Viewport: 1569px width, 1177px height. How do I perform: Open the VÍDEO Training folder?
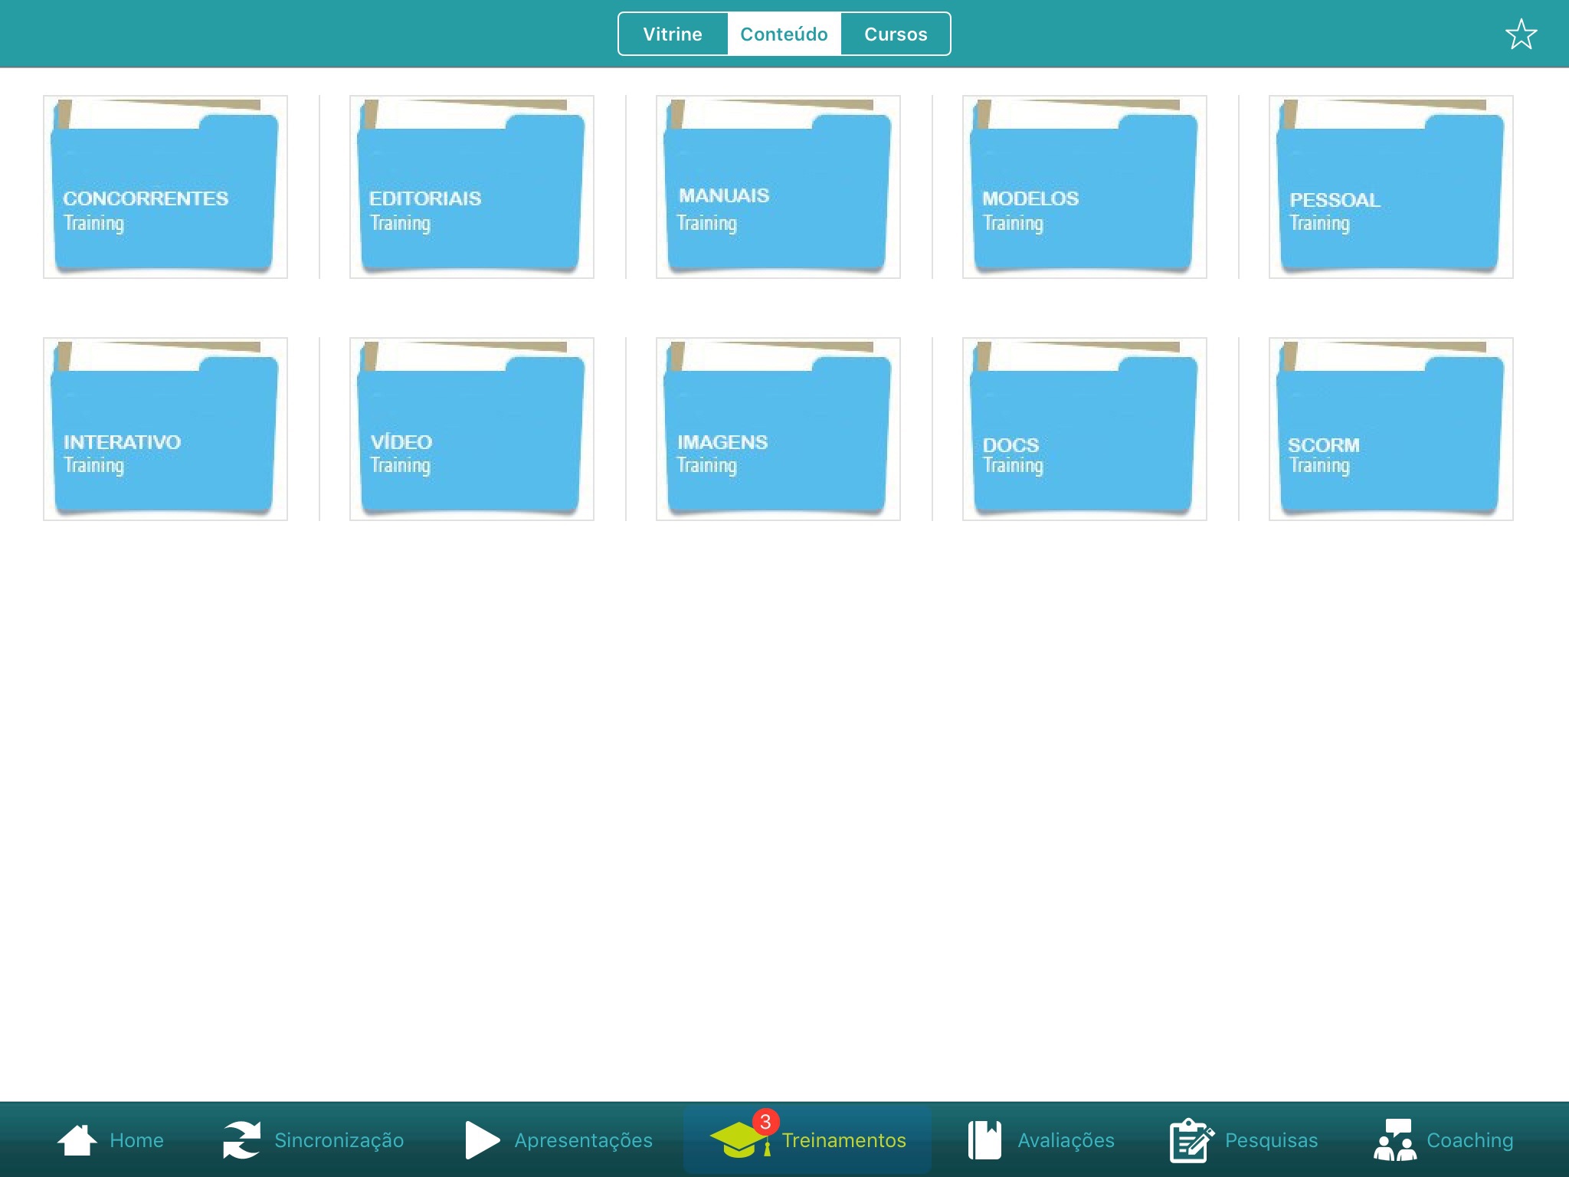(x=472, y=428)
